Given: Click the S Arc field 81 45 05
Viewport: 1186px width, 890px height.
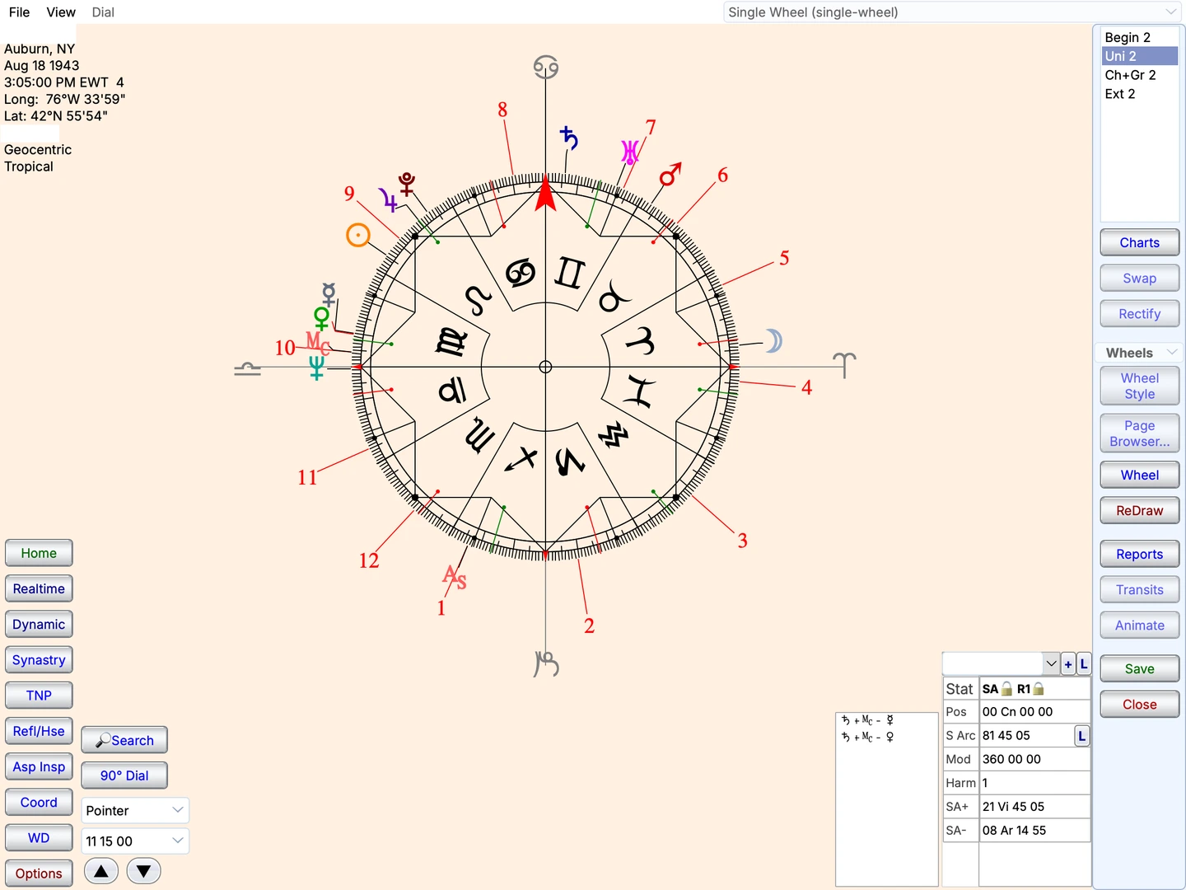Looking at the screenshot, I should pyautogui.click(x=1026, y=736).
